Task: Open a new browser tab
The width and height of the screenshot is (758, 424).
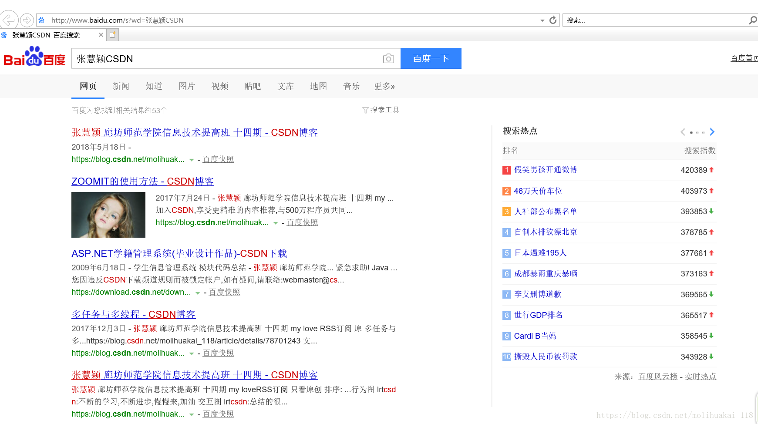Action: click(113, 35)
